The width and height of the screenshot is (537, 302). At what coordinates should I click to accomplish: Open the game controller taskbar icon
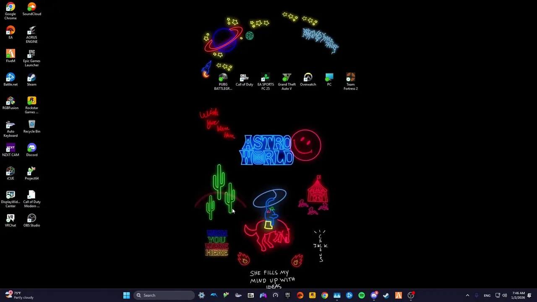tap(263, 295)
